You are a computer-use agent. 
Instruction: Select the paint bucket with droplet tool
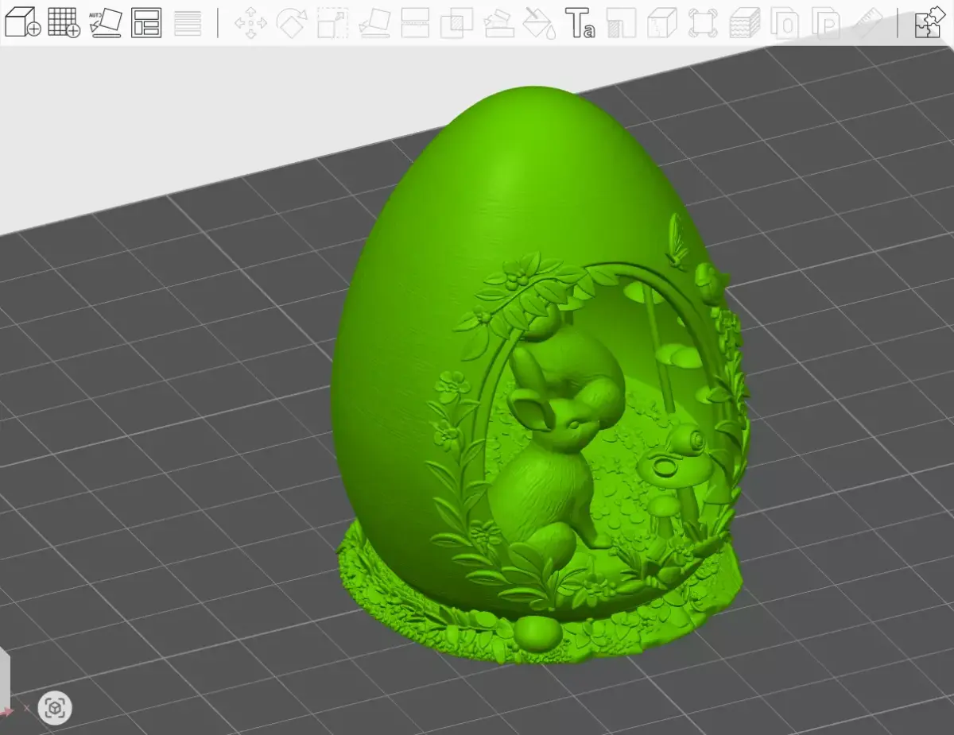point(540,23)
